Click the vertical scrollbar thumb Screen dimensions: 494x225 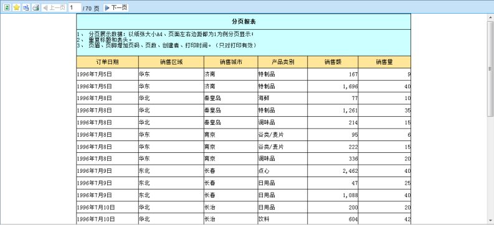pyautogui.click(x=490, y=69)
